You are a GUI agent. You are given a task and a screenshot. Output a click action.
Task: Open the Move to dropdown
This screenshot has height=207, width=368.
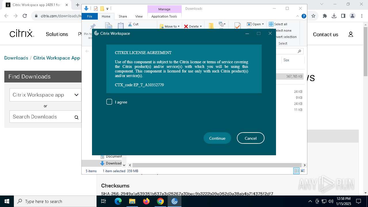[x=170, y=26]
